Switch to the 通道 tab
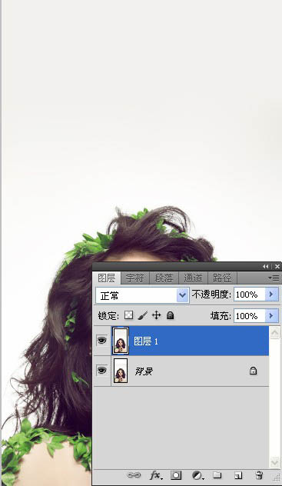This screenshot has height=486, width=282. 193,278
